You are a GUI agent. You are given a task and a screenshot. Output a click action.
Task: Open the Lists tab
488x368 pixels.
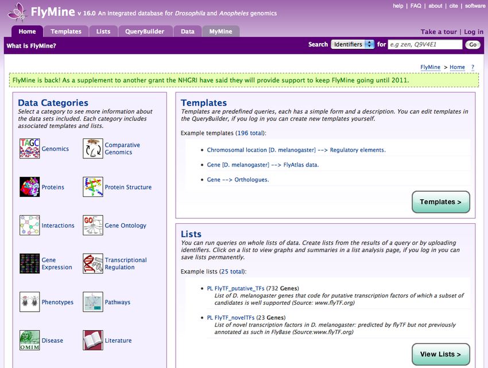[x=103, y=31]
